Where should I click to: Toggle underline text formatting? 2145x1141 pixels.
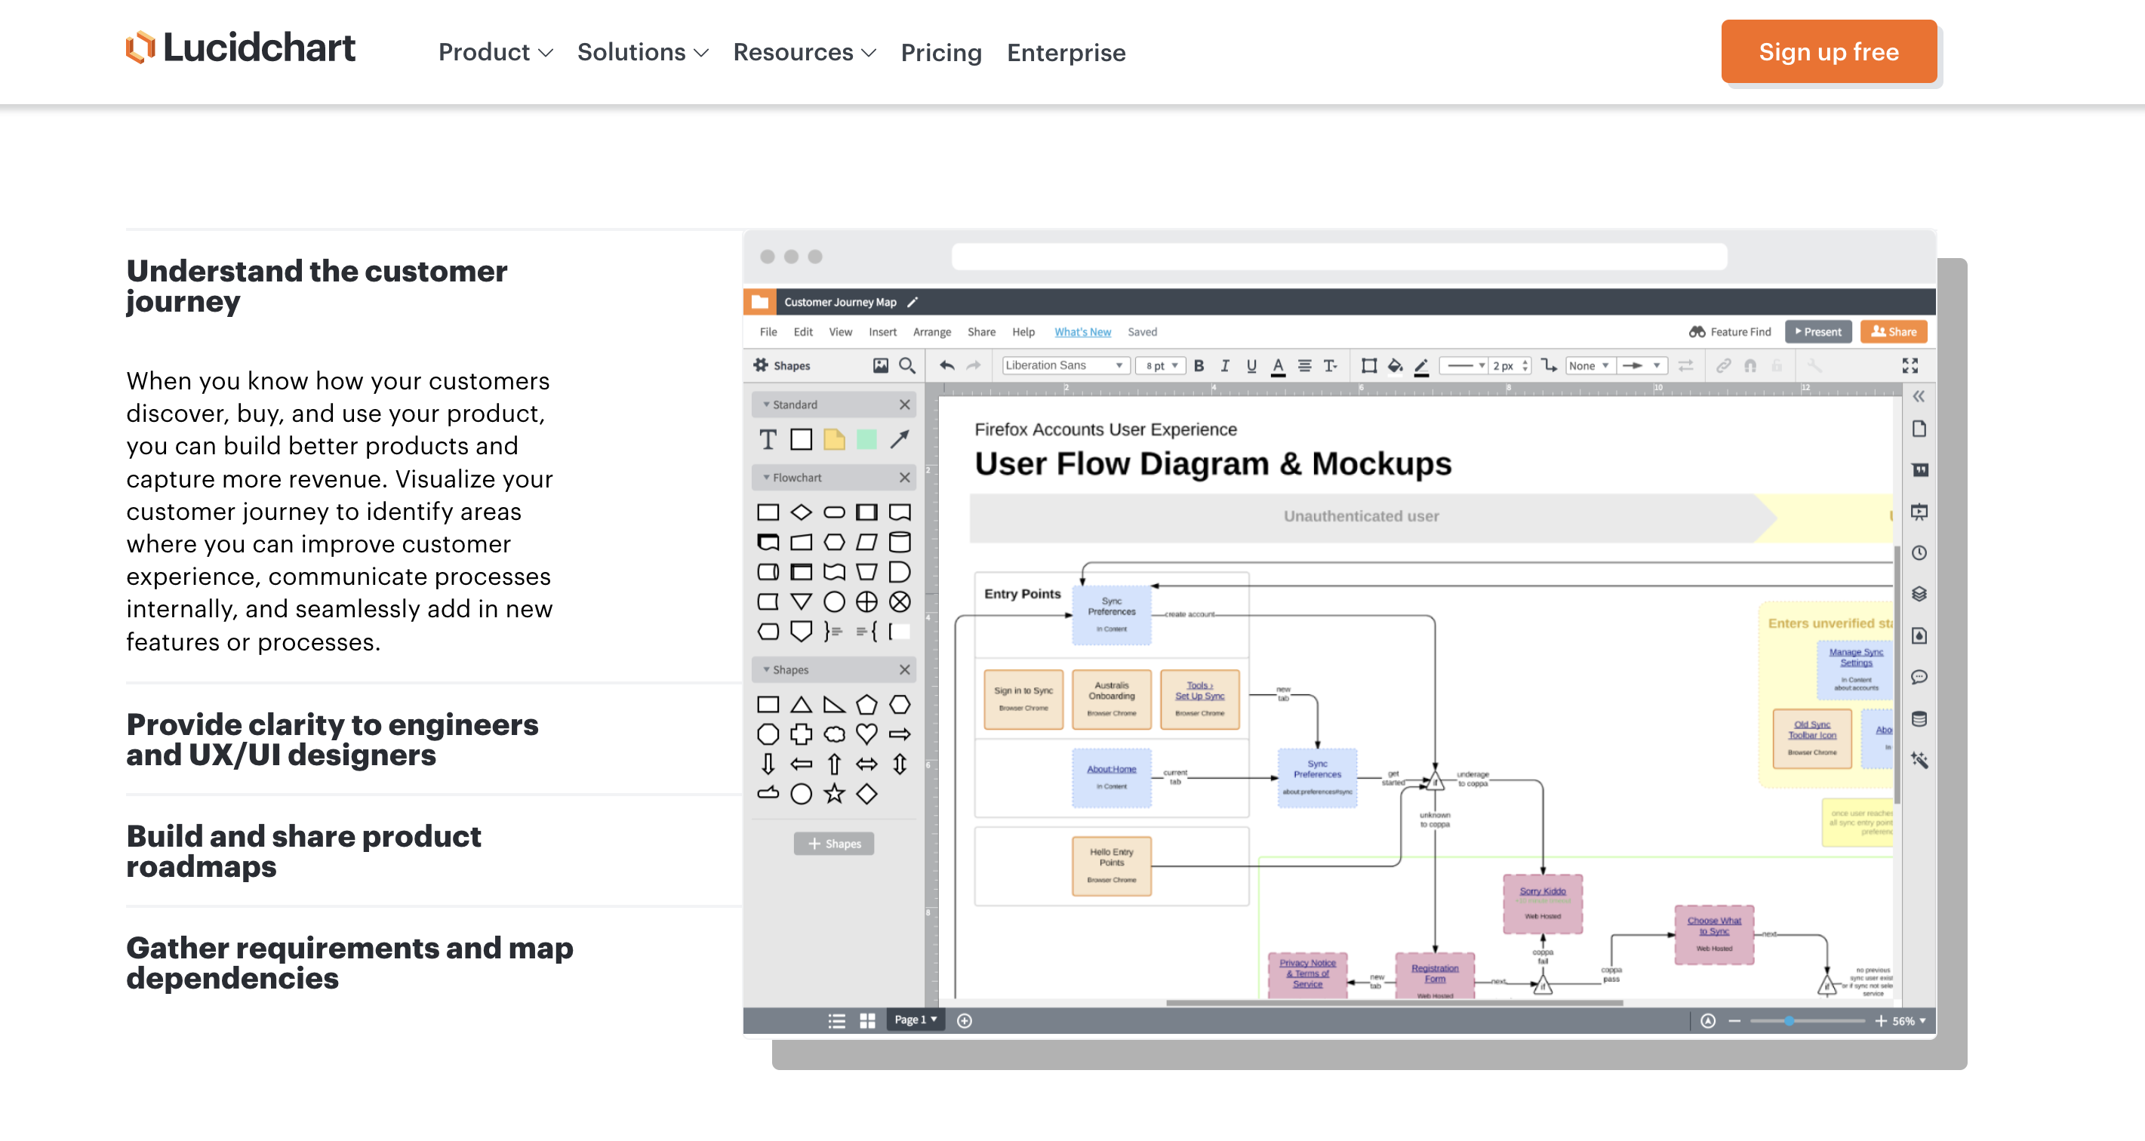(1251, 366)
